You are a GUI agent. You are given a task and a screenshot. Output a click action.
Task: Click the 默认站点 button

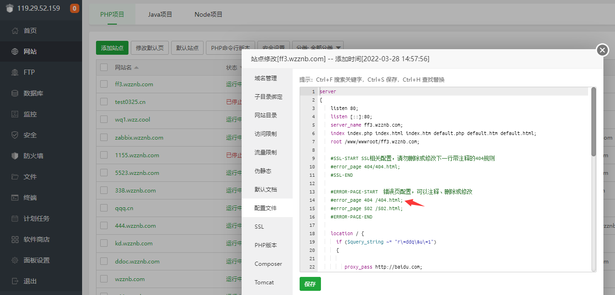(187, 48)
